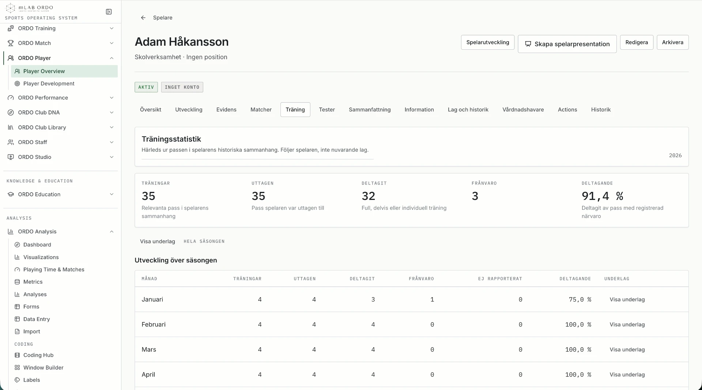The height and width of the screenshot is (390, 702).
Task: Expand the ORDO Club Library chevron
Action: pos(112,128)
